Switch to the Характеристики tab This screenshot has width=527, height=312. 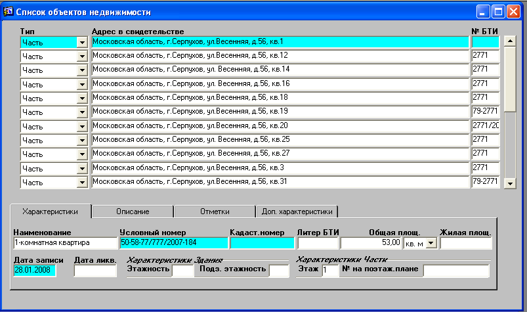click(x=51, y=212)
